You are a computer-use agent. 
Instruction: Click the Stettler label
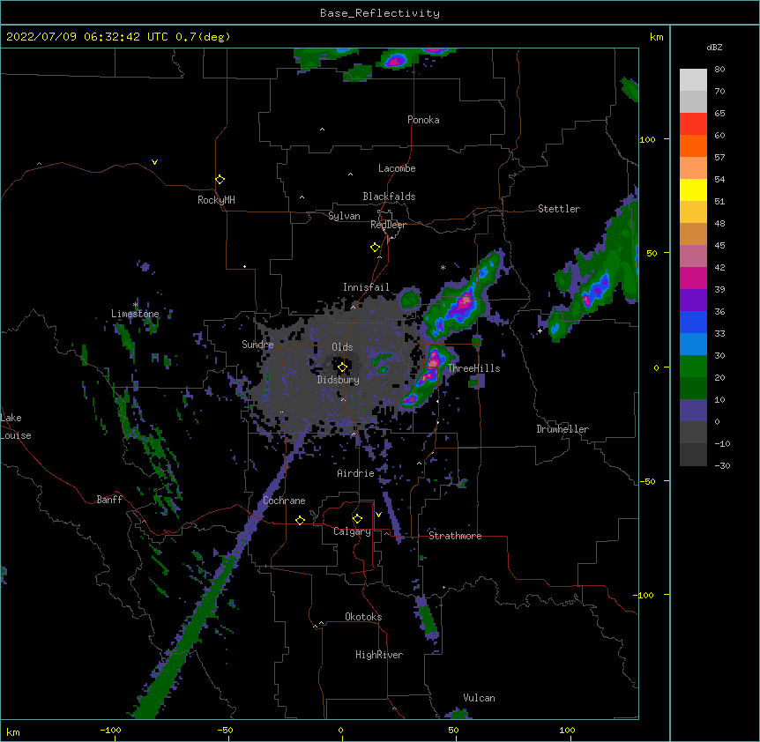coord(559,209)
